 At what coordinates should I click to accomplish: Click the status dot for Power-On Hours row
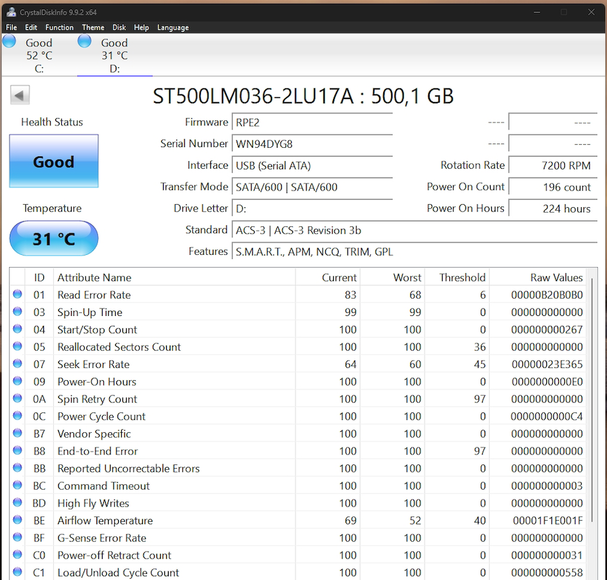click(x=17, y=381)
